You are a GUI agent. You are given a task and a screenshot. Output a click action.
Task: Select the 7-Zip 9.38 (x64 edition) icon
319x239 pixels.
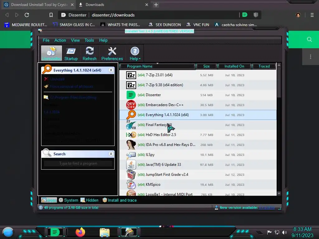[131, 85]
